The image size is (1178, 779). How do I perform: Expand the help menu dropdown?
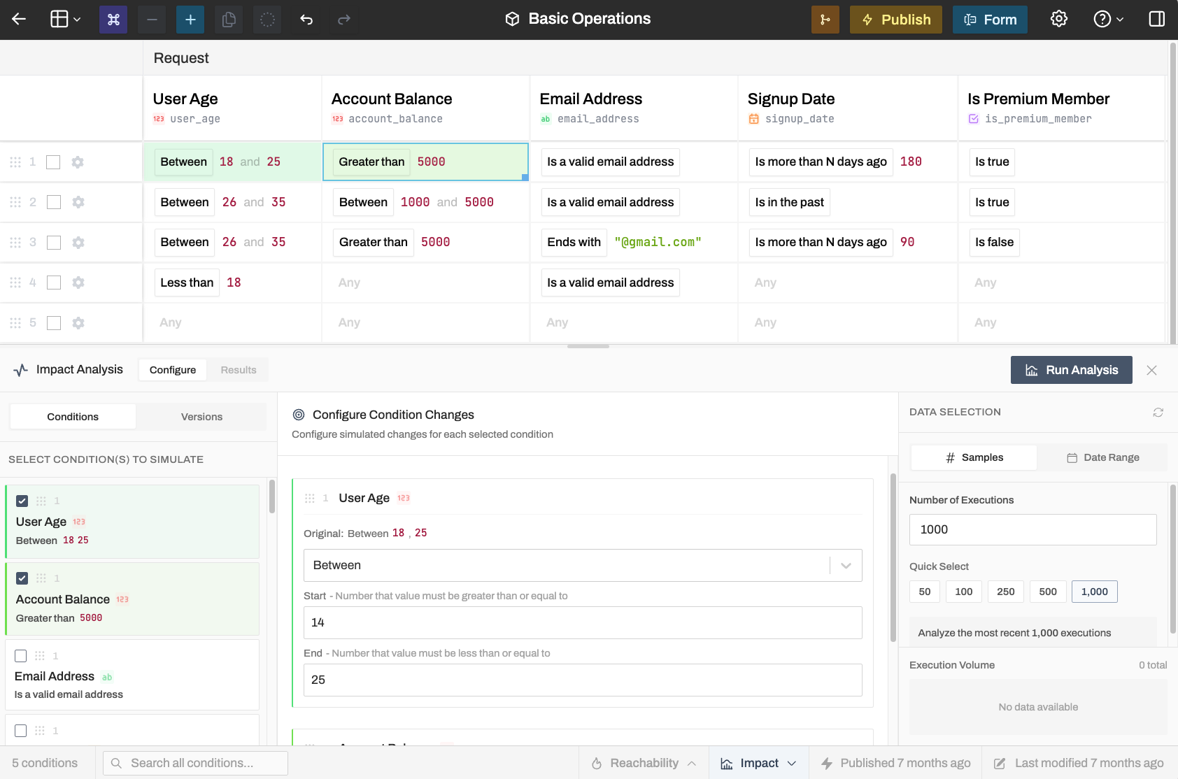(1109, 20)
